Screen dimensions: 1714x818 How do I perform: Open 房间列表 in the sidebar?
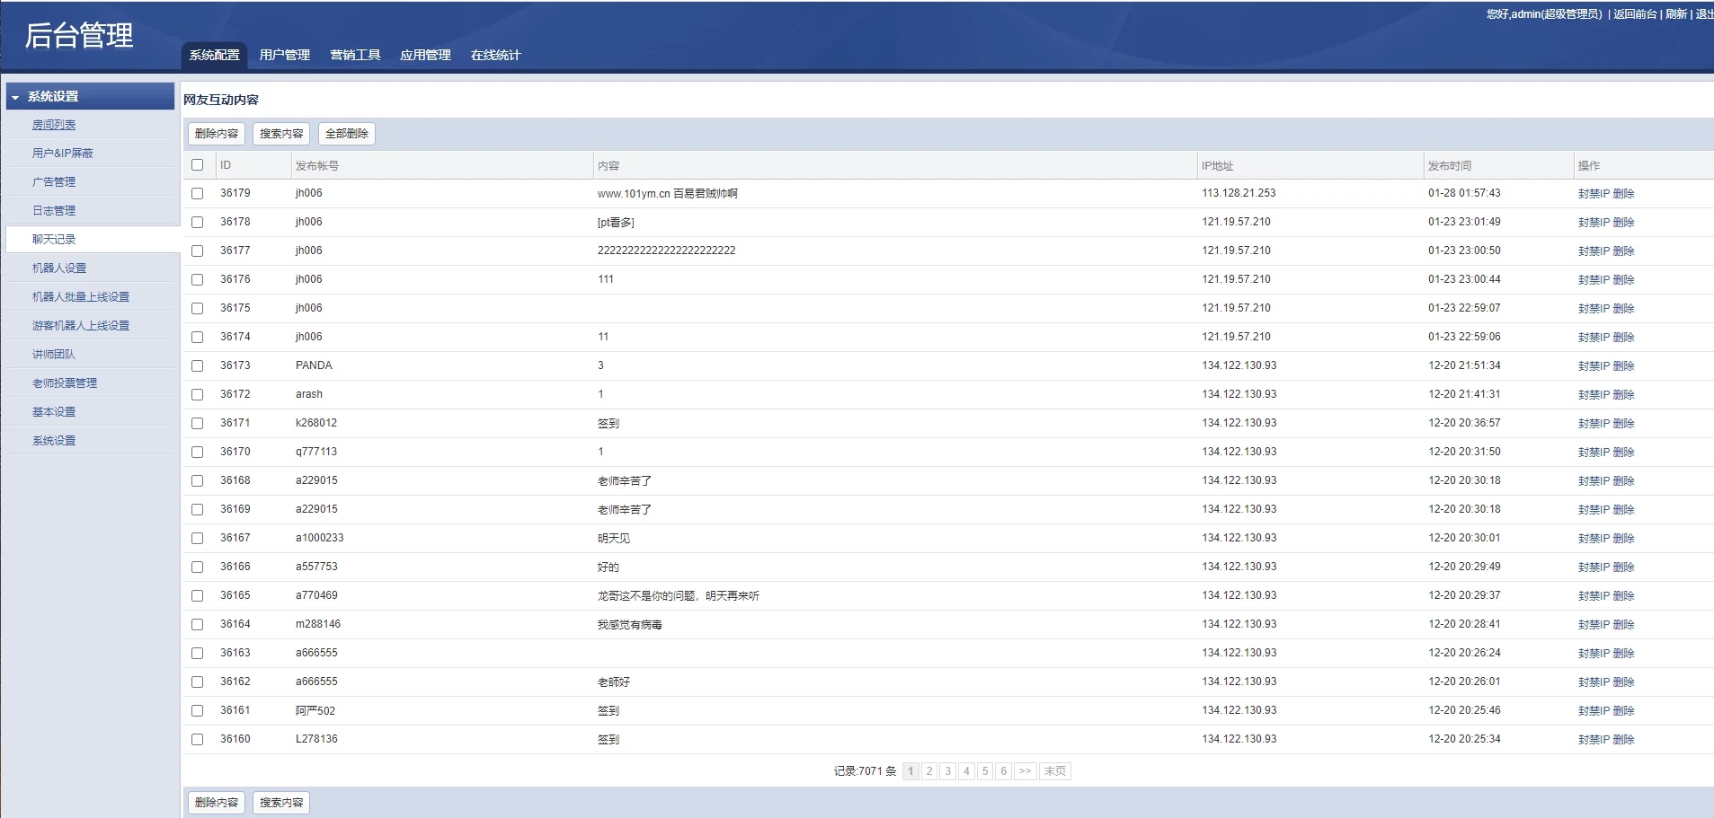tap(54, 125)
